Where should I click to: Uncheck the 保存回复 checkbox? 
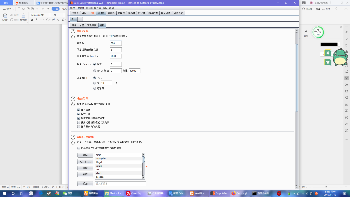[x=78, y=114]
